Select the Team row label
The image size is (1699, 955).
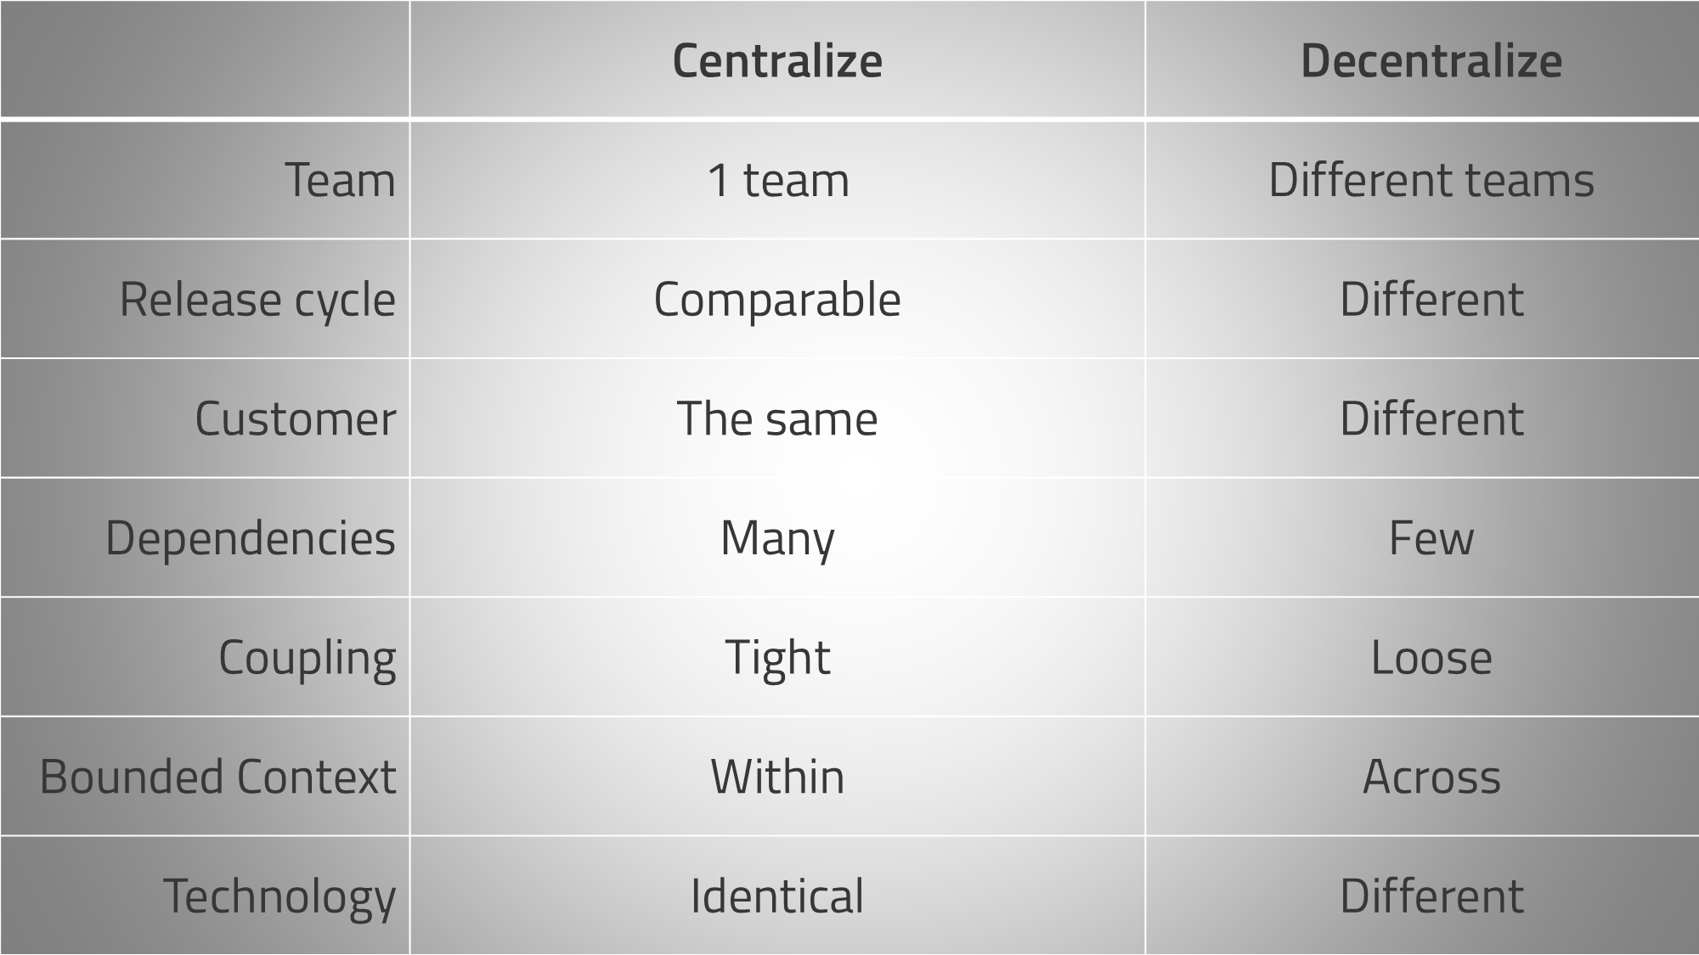(x=340, y=180)
